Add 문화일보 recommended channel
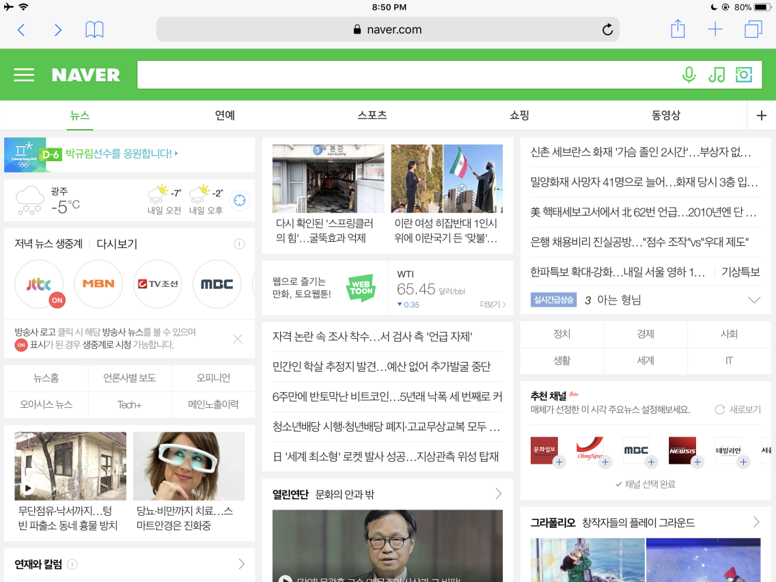The width and height of the screenshot is (776, 582). pyautogui.click(x=559, y=462)
